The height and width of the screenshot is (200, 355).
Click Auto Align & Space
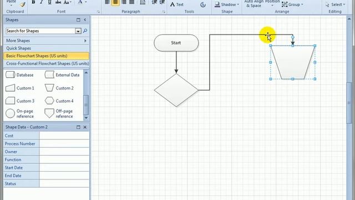(x=254, y=4)
